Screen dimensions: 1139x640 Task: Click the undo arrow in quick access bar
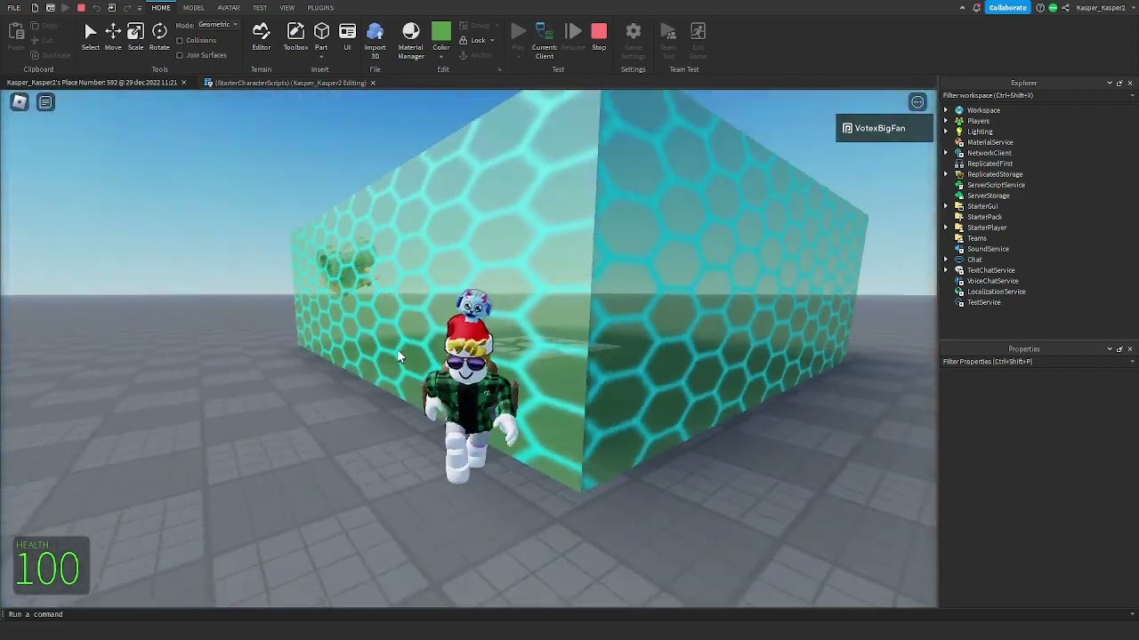(x=96, y=8)
